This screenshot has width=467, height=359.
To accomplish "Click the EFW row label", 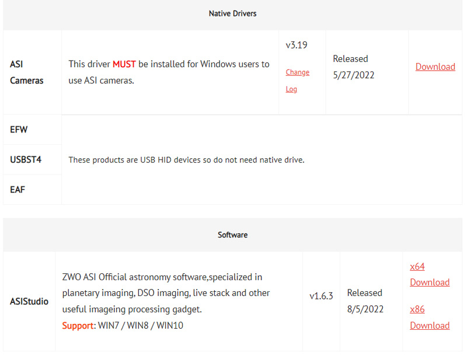I will [x=19, y=130].
